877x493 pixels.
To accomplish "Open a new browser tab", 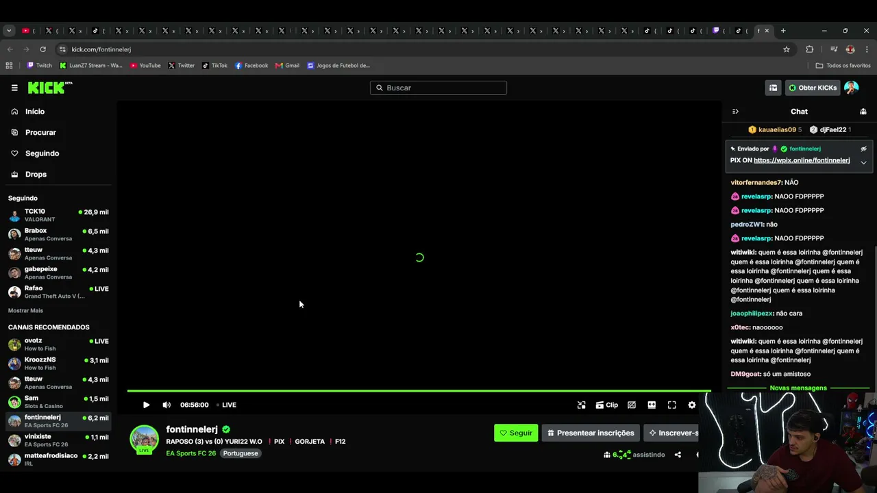I will (783, 31).
